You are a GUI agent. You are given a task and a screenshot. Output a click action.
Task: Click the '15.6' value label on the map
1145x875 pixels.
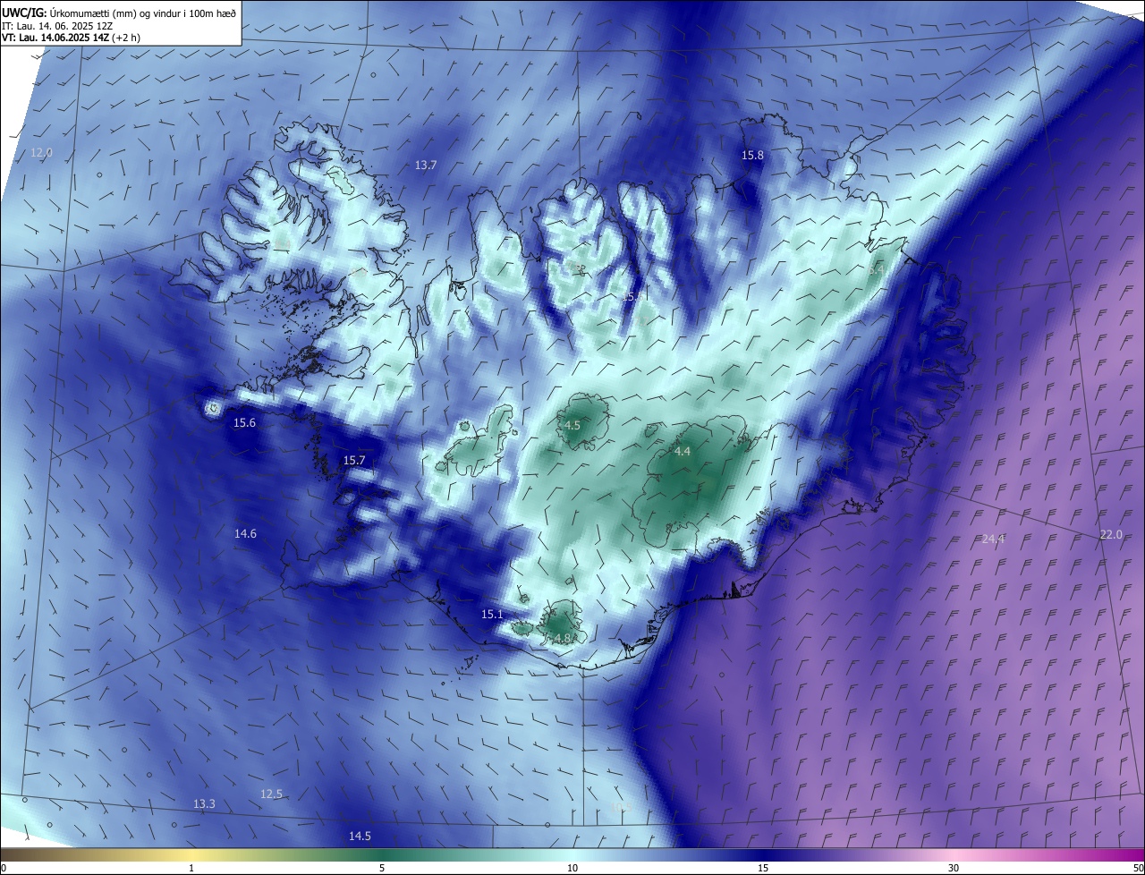(244, 423)
